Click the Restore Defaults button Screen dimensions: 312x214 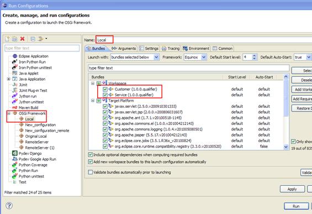(302, 108)
